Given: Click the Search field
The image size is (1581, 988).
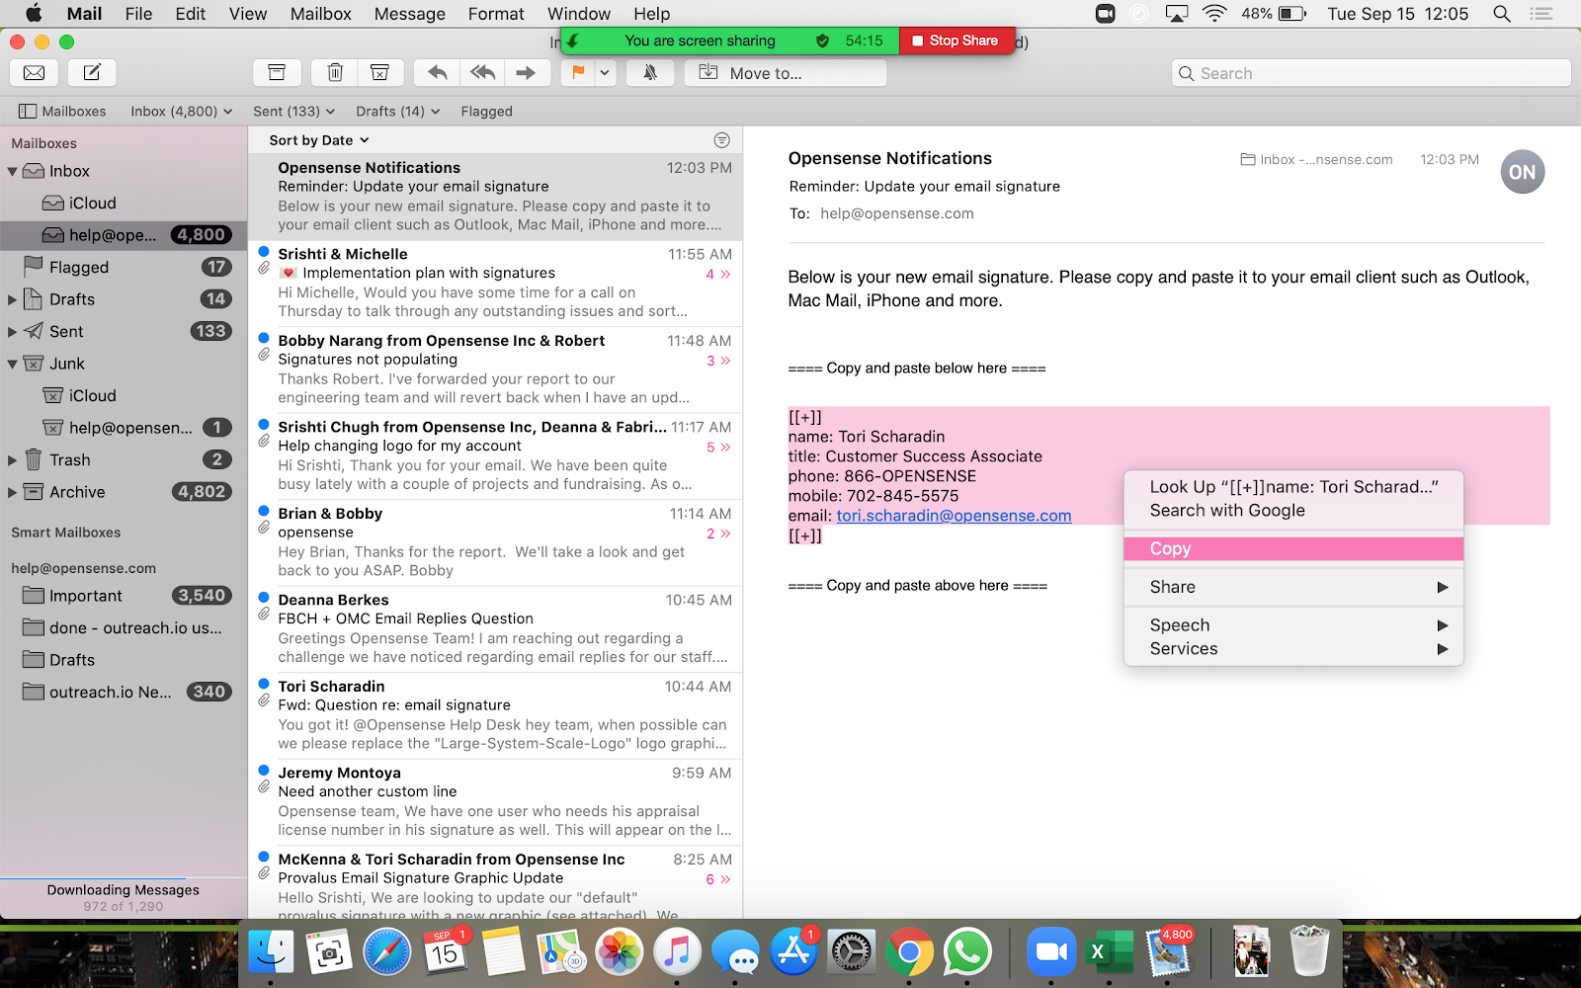Looking at the screenshot, I should (1372, 73).
